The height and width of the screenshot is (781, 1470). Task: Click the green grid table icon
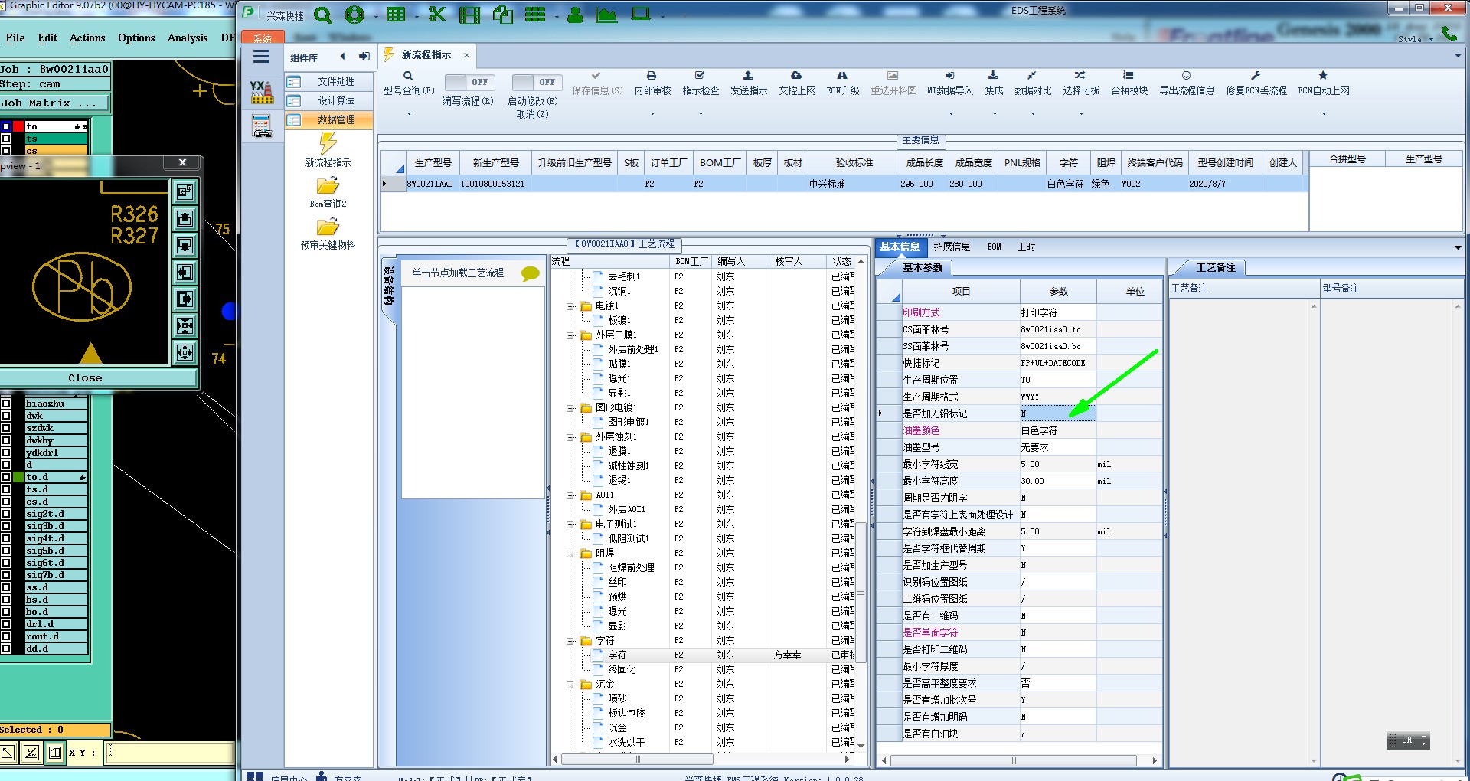(396, 15)
